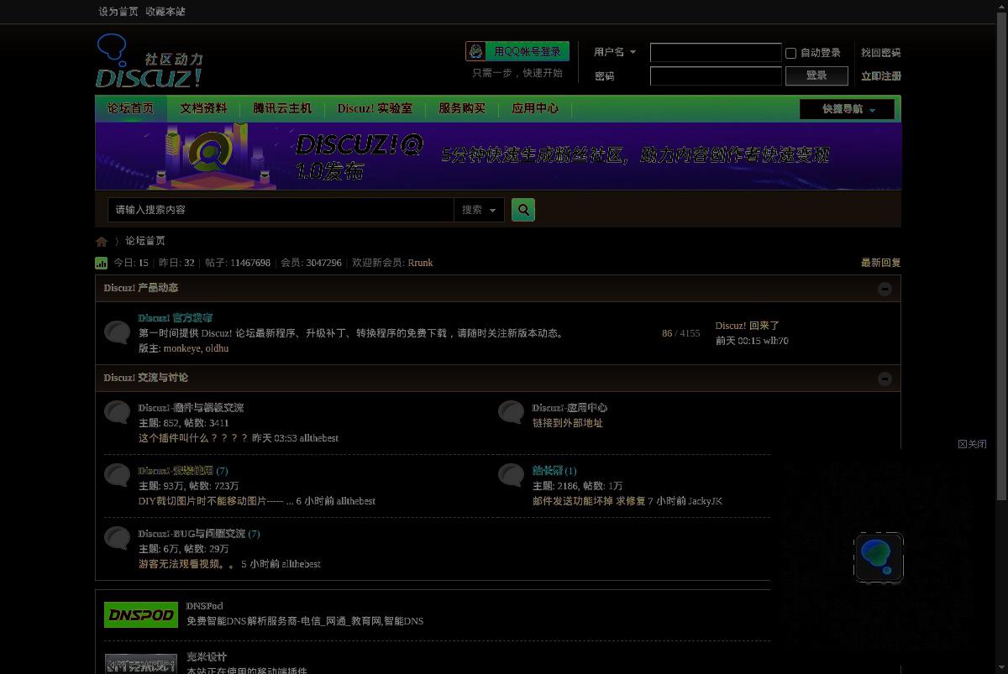Open the Discuz!-安装使用 forum link
Image resolution: width=1008 pixels, height=674 pixels.
click(x=176, y=471)
